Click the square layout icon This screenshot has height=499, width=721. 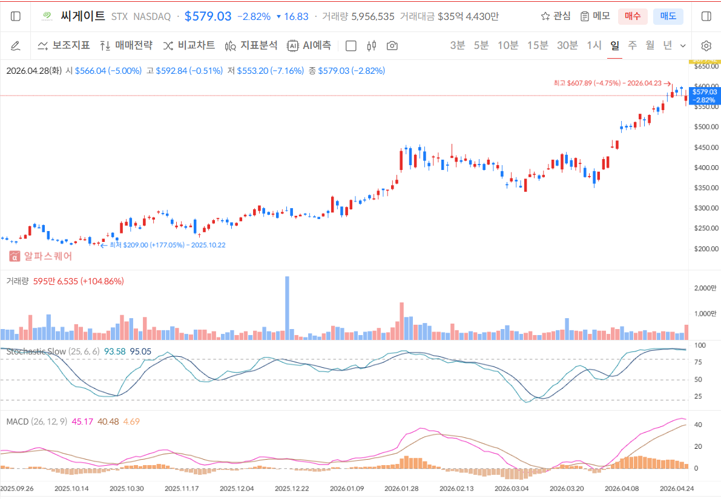(351, 45)
